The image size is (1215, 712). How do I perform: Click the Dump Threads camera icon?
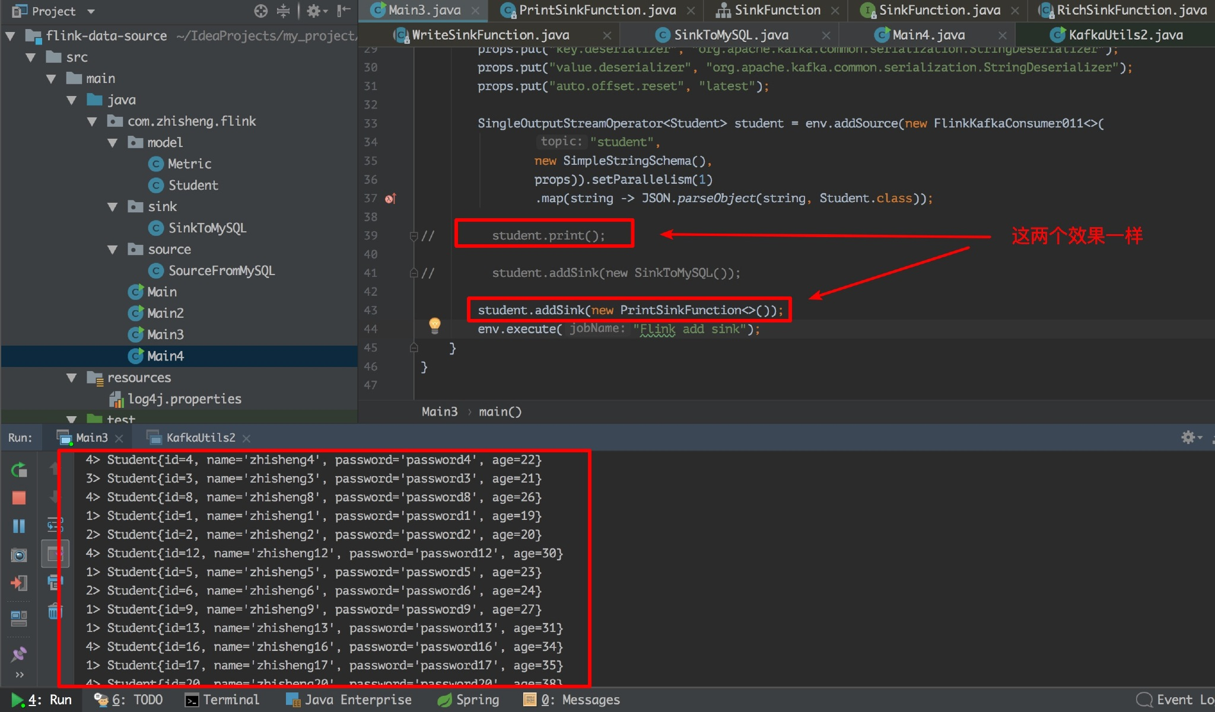(19, 555)
